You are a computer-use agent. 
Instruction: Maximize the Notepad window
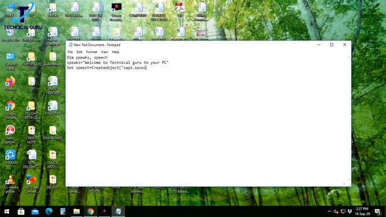pos(332,45)
